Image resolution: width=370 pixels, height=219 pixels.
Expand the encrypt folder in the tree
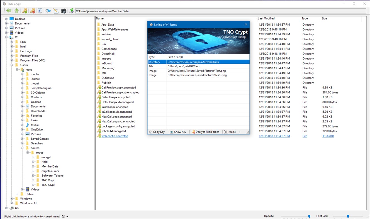coord(33,157)
